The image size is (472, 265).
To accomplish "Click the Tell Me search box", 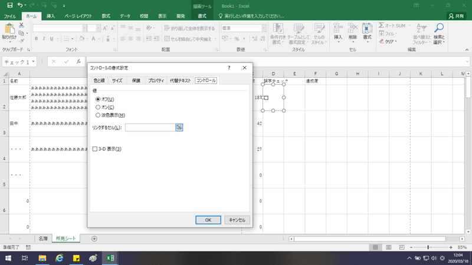I will (x=251, y=16).
